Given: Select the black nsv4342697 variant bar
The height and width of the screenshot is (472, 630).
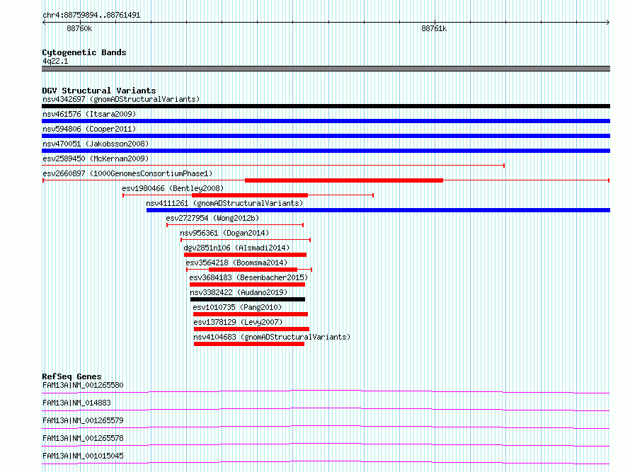Looking at the screenshot, I should click(326, 106).
